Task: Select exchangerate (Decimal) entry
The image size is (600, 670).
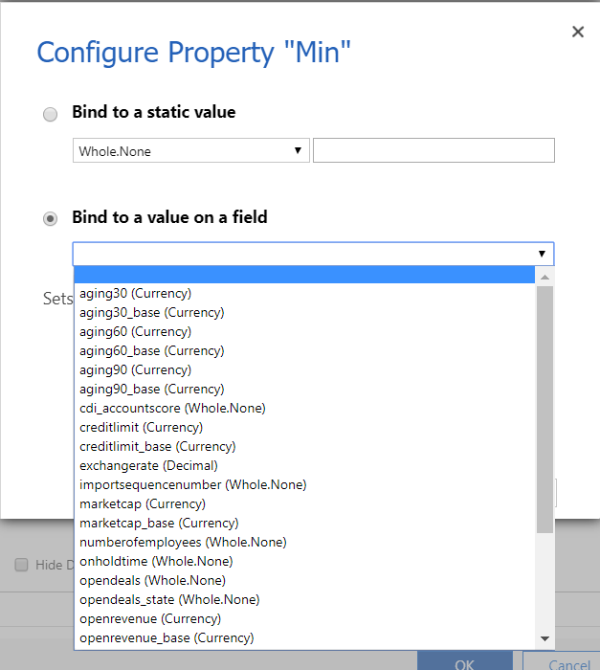Action: pos(148,465)
